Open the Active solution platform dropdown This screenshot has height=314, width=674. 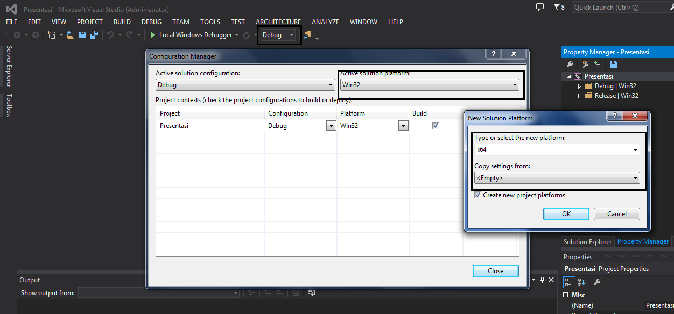(x=515, y=85)
